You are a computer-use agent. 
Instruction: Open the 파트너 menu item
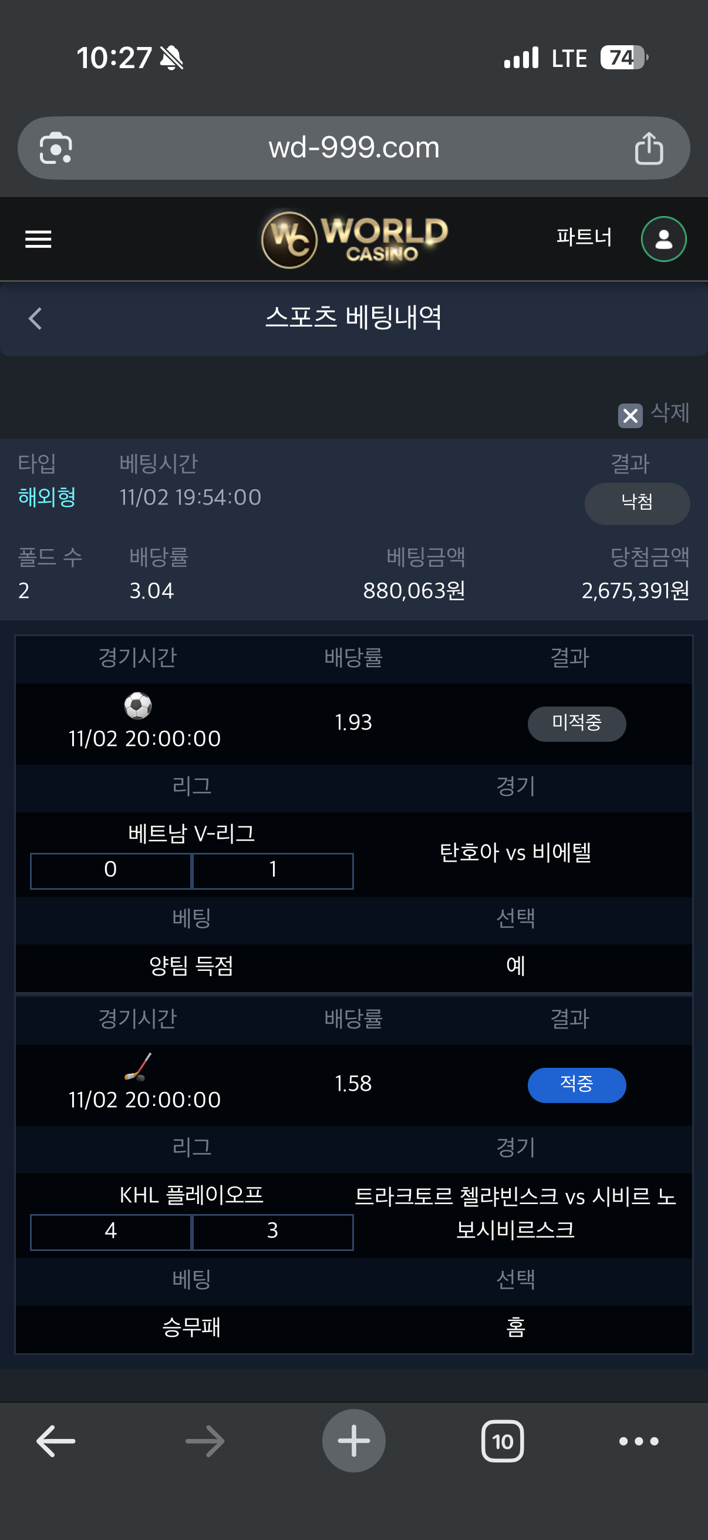click(584, 237)
